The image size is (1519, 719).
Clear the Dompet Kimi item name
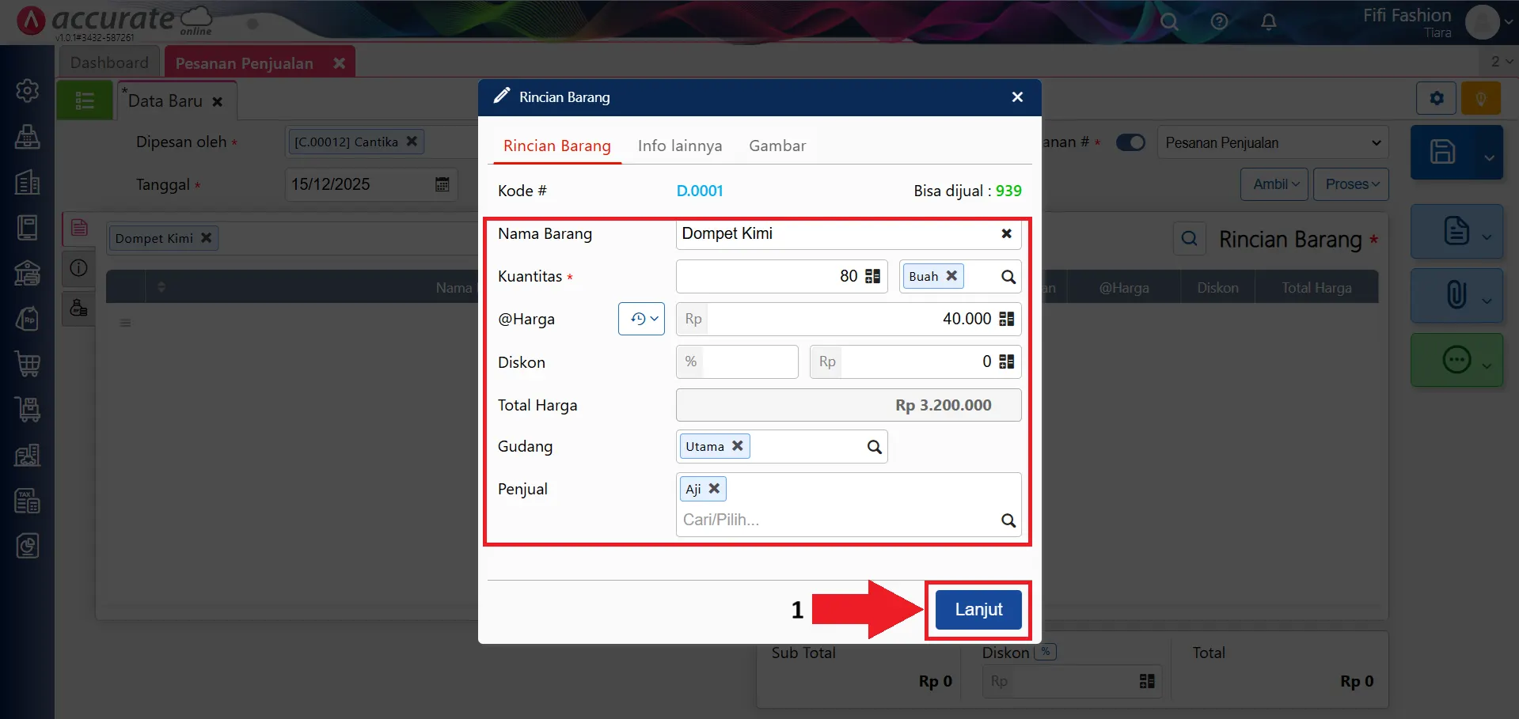click(x=1006, y=233)
